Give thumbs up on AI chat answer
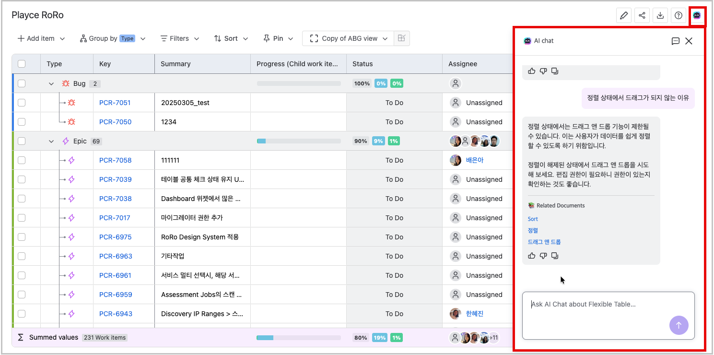The height and width of the screenshot is (355, 714). point(531,256)
